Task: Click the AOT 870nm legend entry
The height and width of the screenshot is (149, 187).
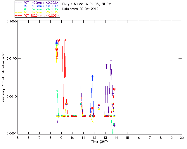Action: pos(37,12)
